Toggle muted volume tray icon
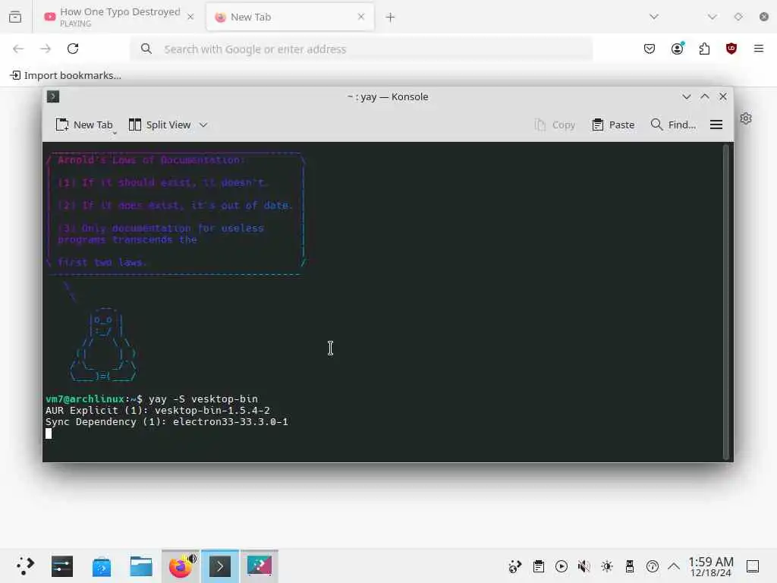The width and height of the screenshot is (777, 583). pos(584,566)
